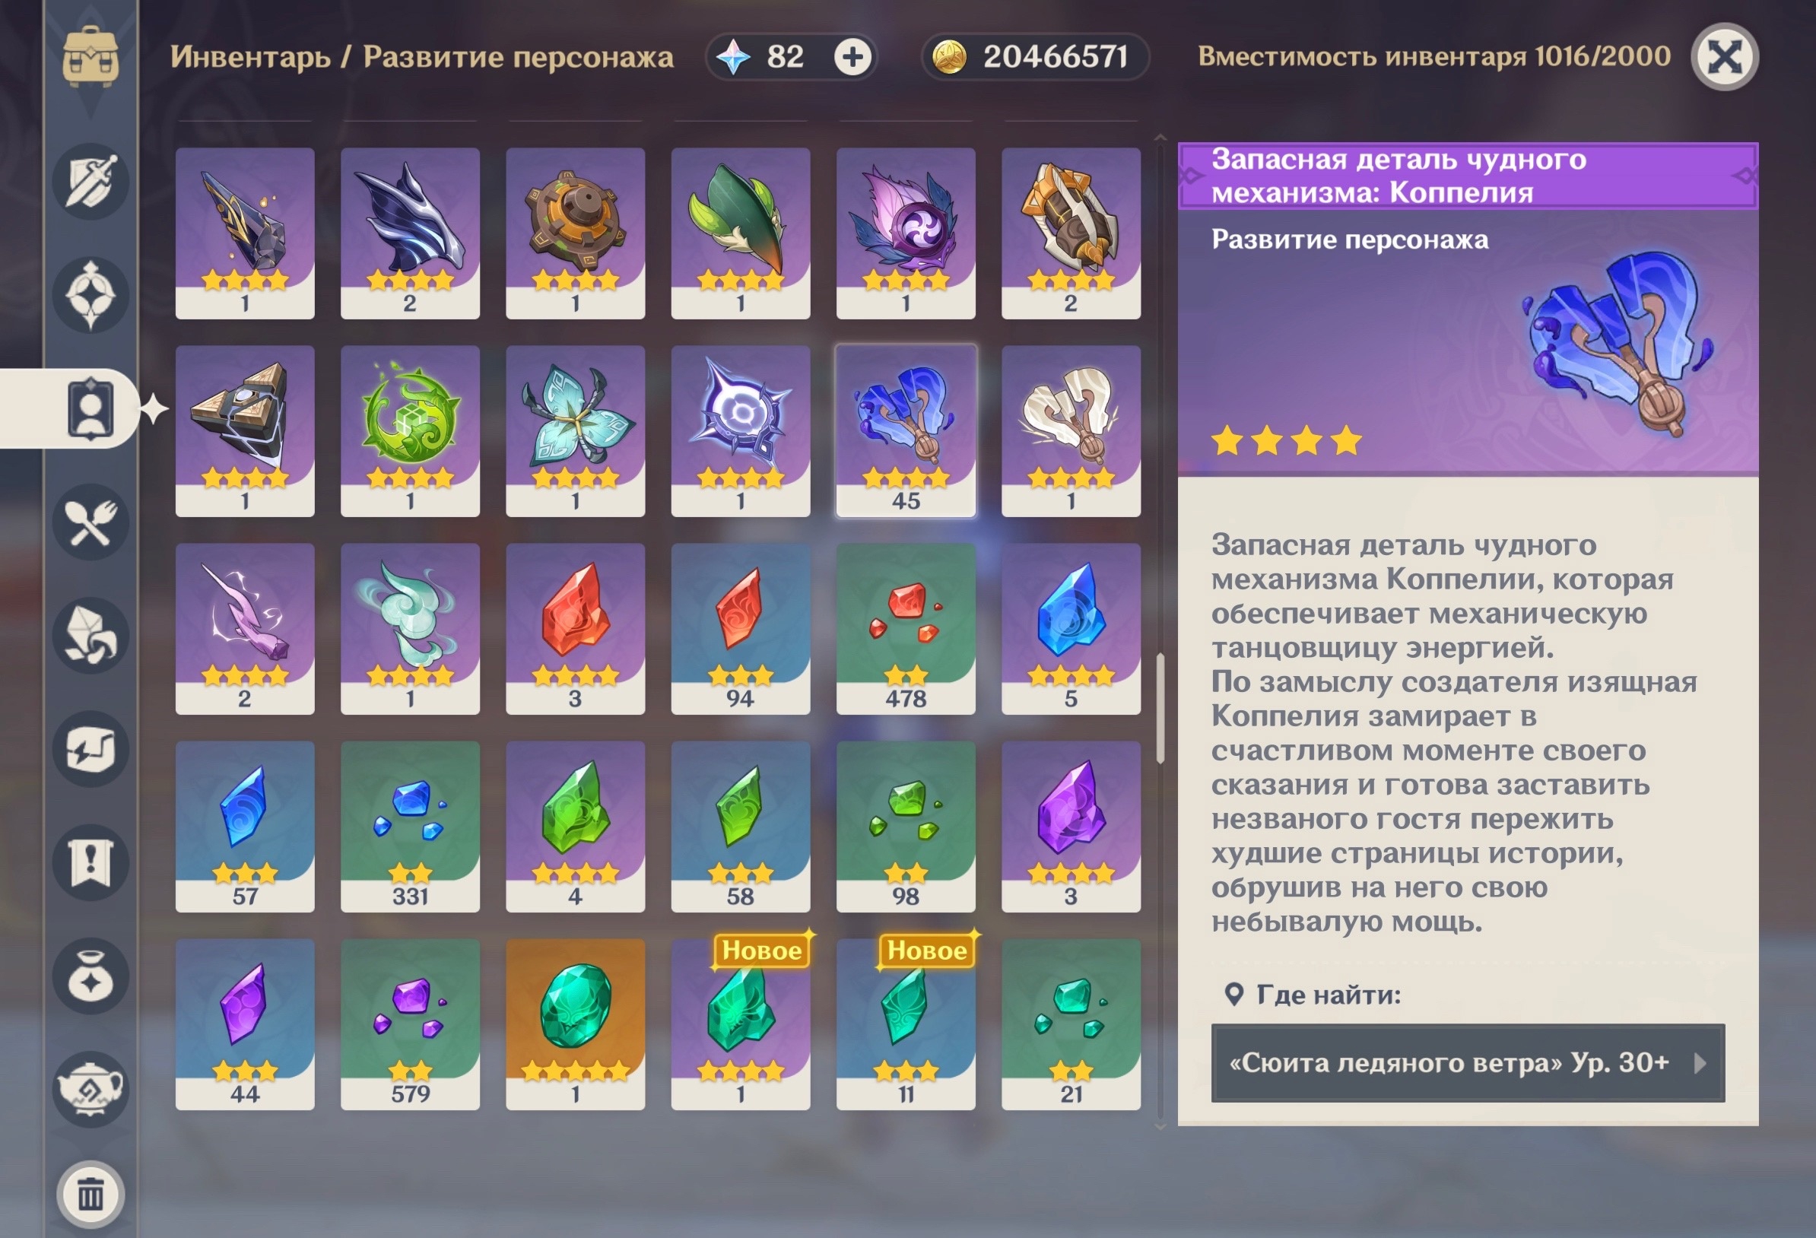Open the Food tab with fork and knife
Image resolution: width=1816 pixels, height=1238 pixels.
(x=90, y=522)
